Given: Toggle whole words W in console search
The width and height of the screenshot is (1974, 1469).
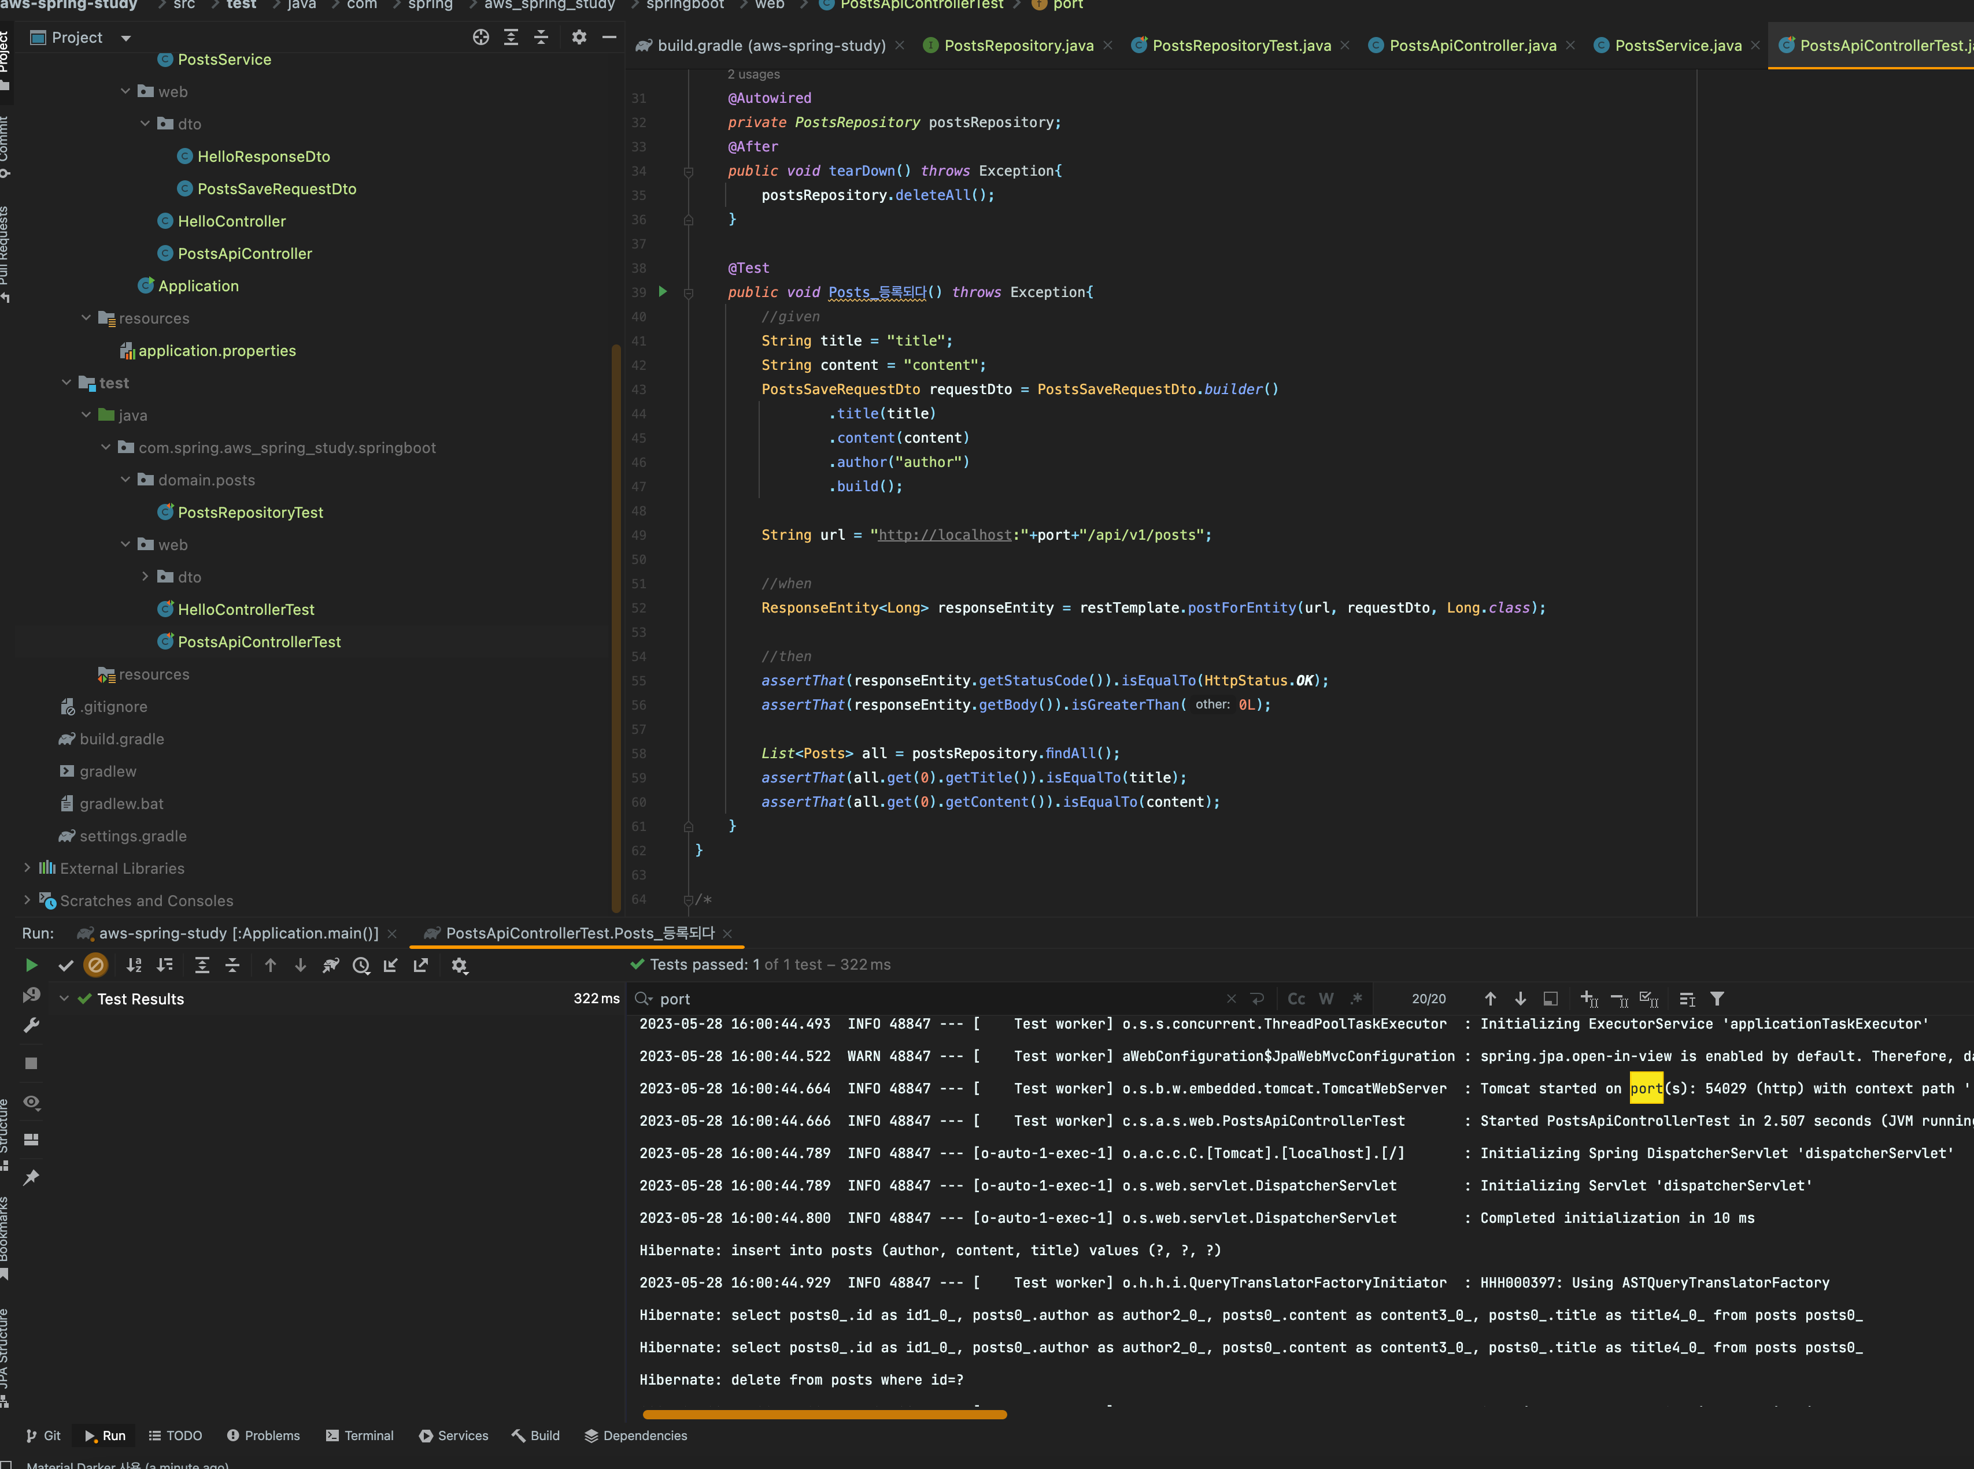Looking at the screenshot, I should coord(1326,999).
